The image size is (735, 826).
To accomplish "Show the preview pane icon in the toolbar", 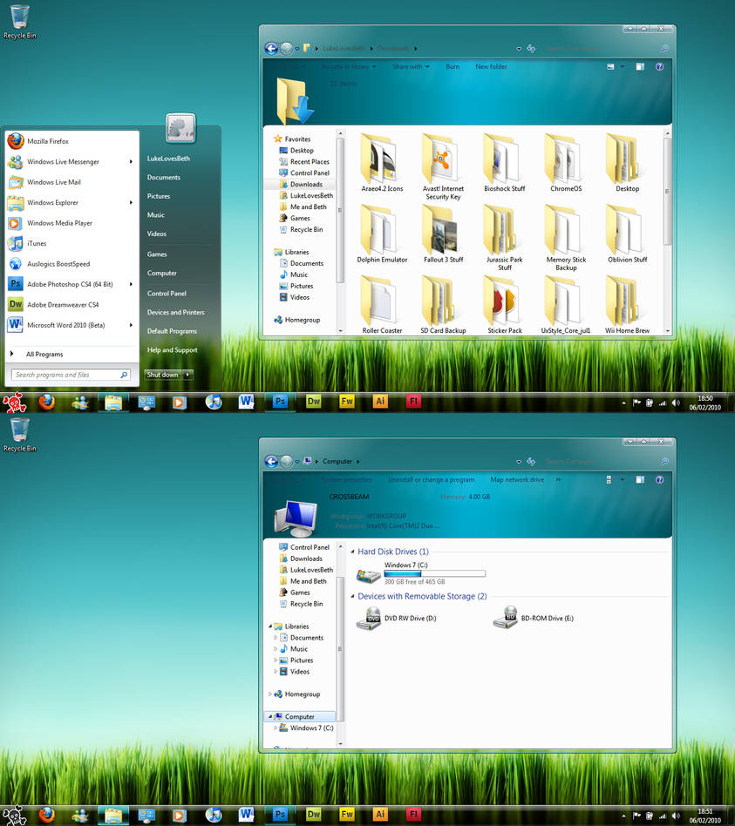I will (x=641, y=66).
